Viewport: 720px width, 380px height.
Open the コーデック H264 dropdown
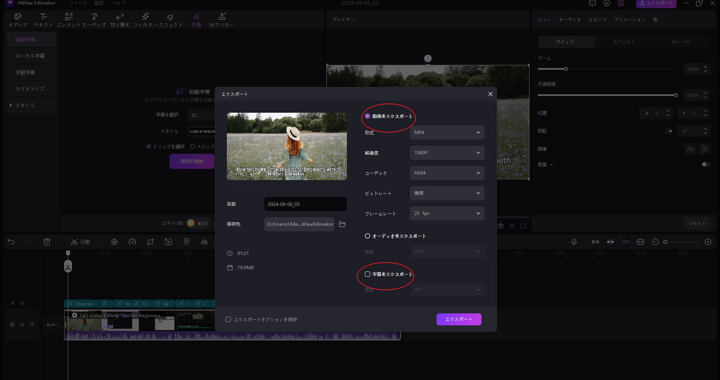pos(447,173)
